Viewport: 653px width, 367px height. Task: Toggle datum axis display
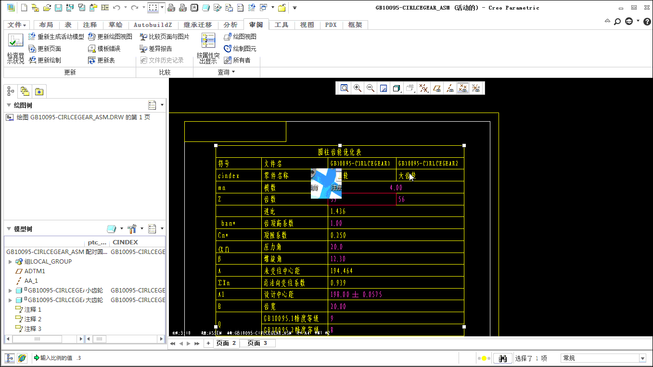[450, 88]
